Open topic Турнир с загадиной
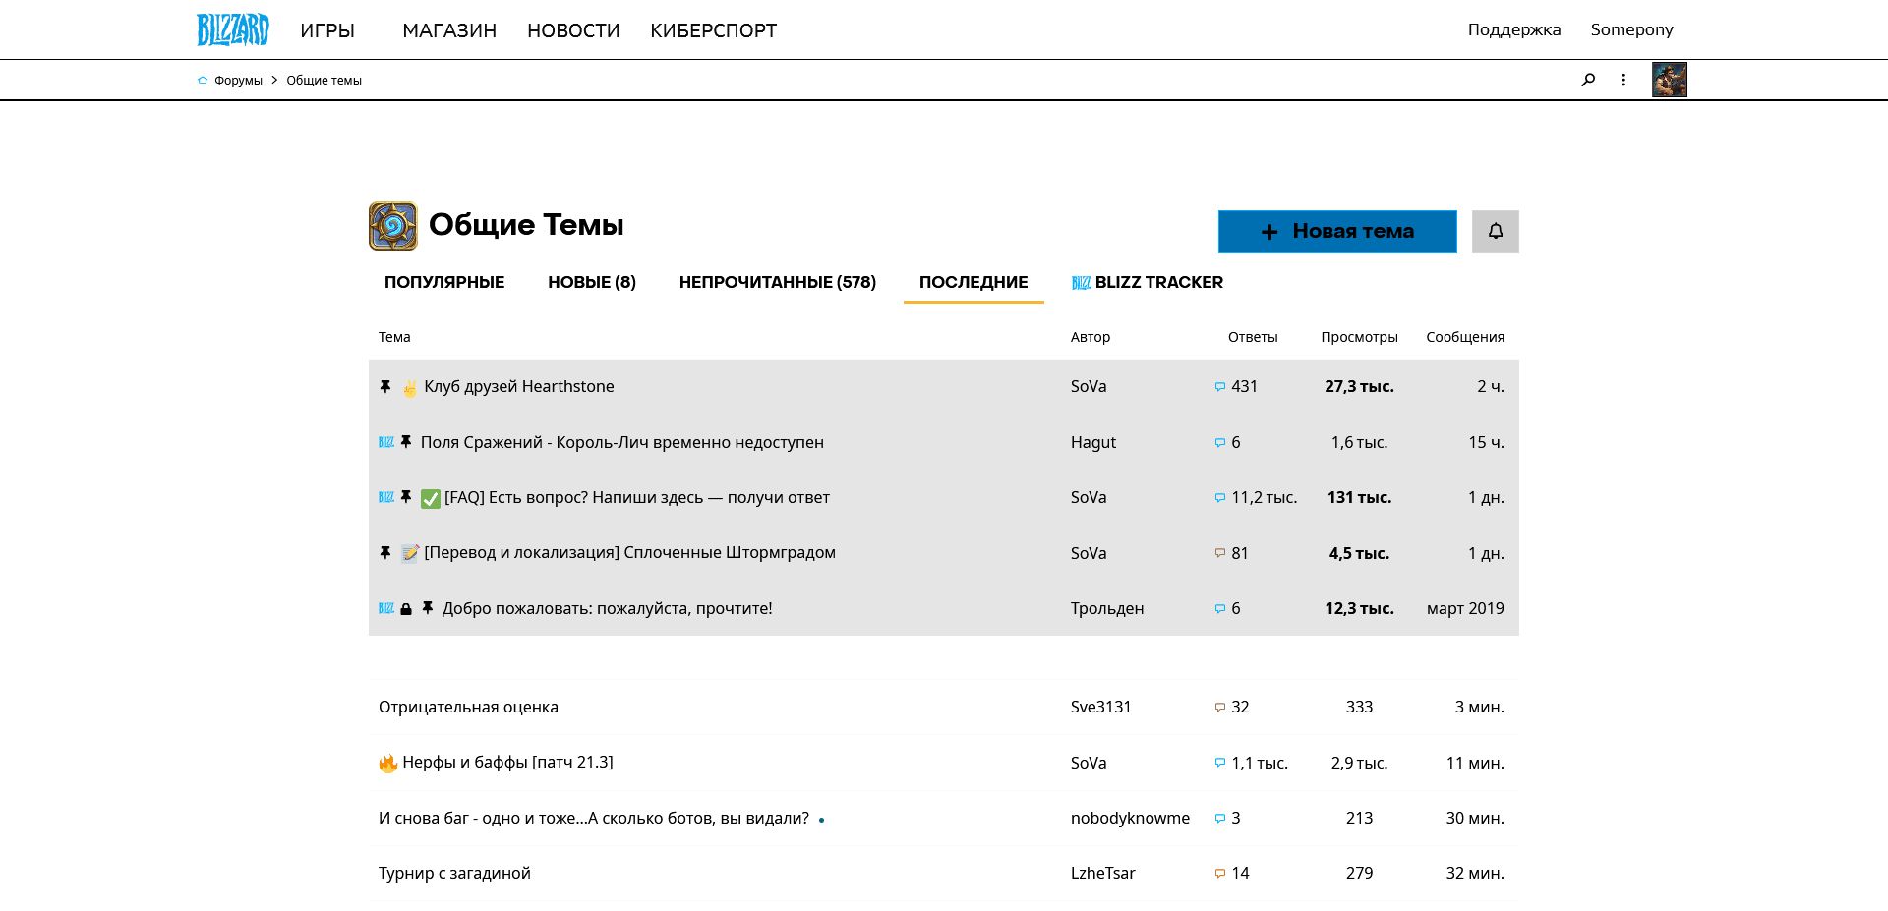 click(454, 873)
